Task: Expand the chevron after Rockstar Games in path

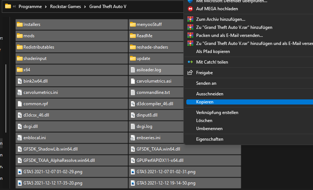Action: click(x=85, y=7)
